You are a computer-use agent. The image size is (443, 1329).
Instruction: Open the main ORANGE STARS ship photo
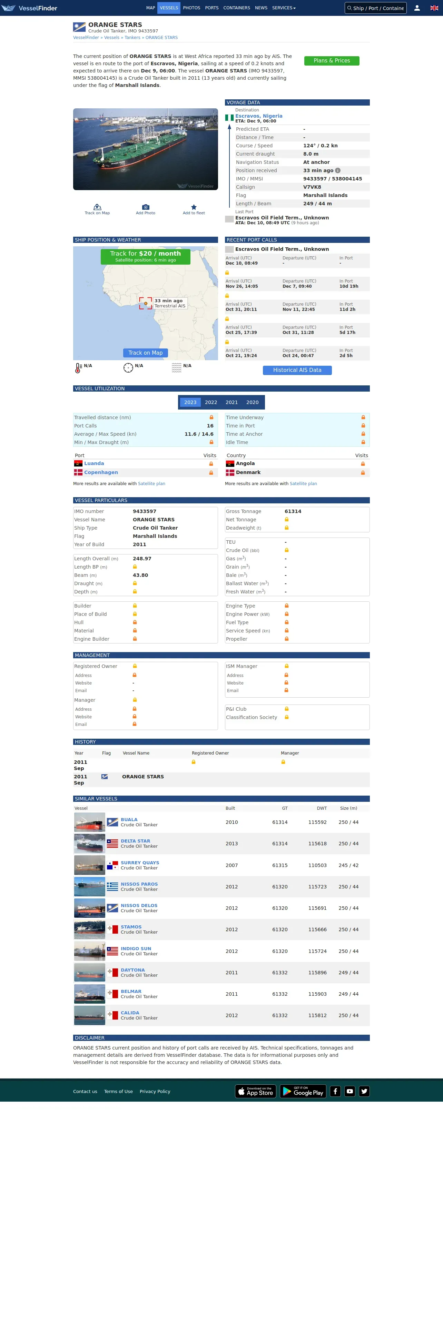[x=146, y=149]
